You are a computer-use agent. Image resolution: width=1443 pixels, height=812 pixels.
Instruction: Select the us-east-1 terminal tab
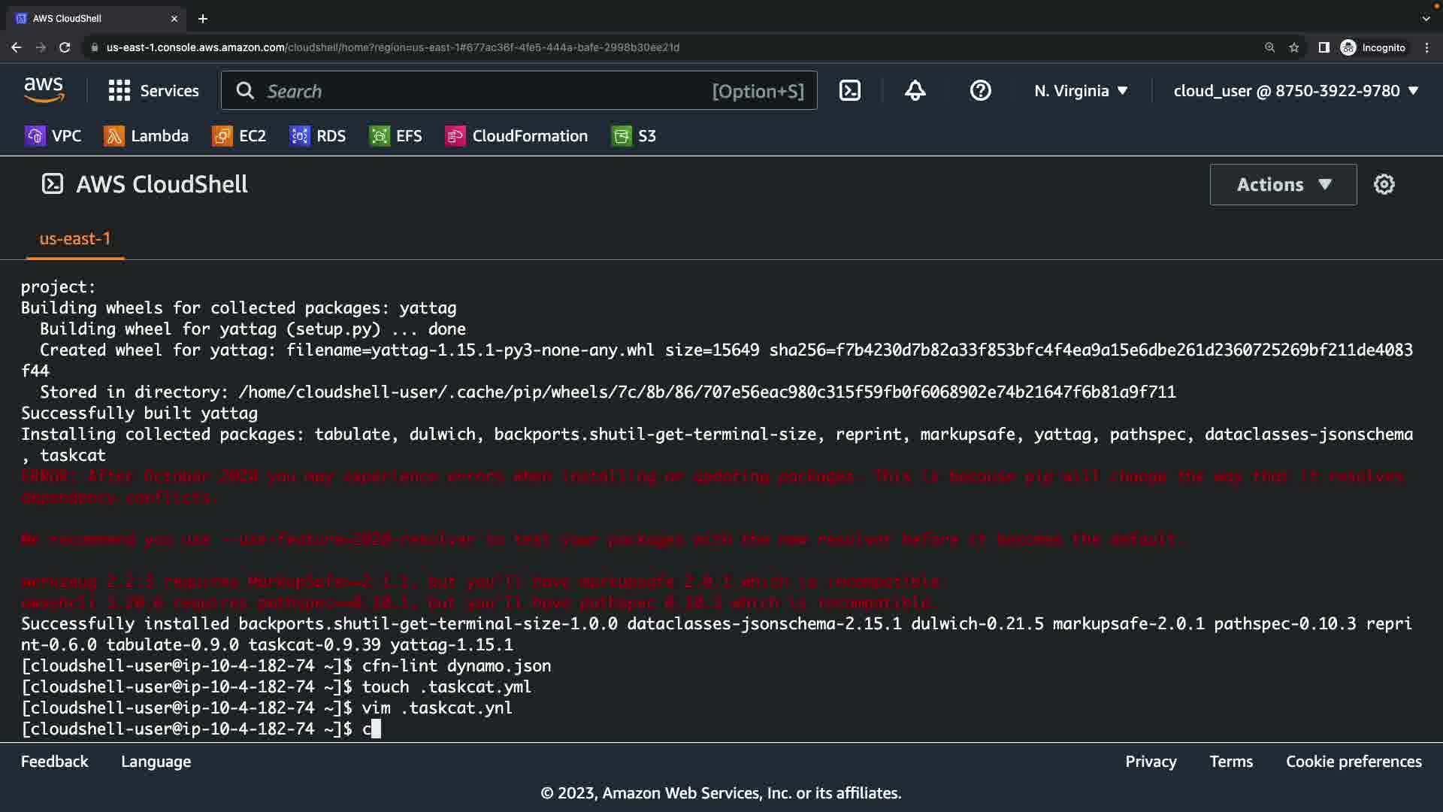[x=75, y=239]
